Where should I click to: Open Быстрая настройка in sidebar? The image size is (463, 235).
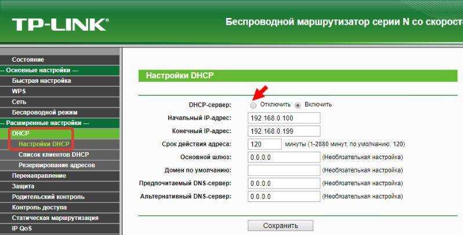(x=60, y=80)
